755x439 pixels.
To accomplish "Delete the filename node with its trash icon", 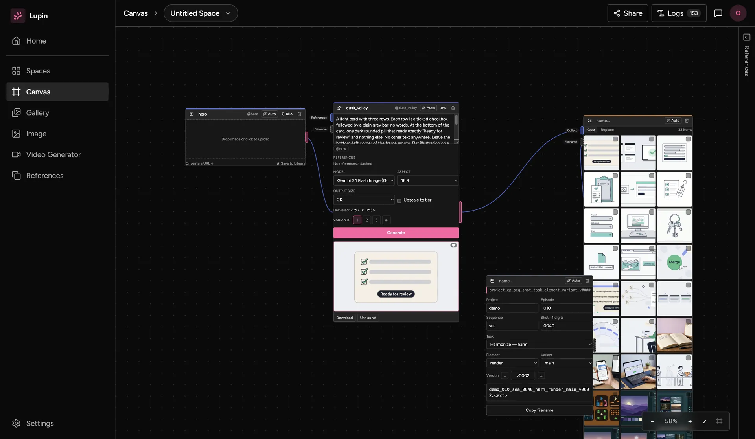I will 587,281.
